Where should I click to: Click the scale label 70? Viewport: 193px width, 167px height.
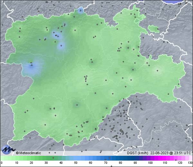(x=106, y=163)
